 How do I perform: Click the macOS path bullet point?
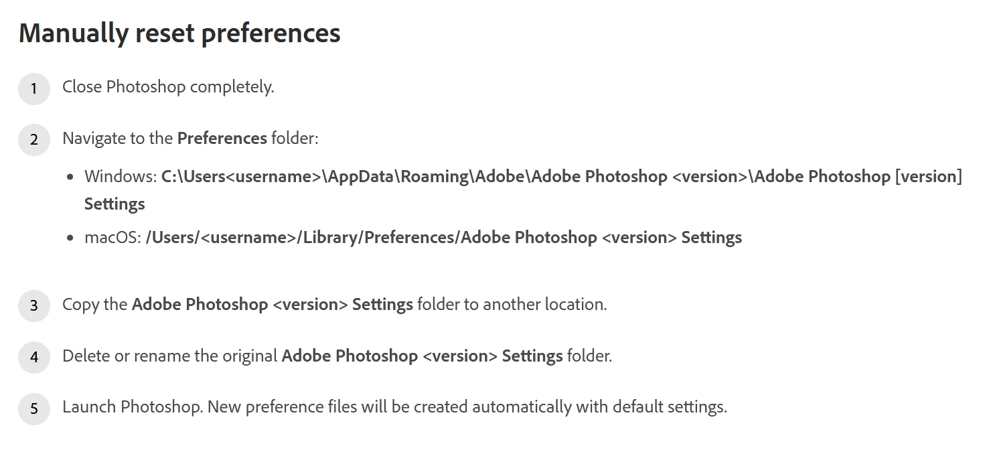71,238
